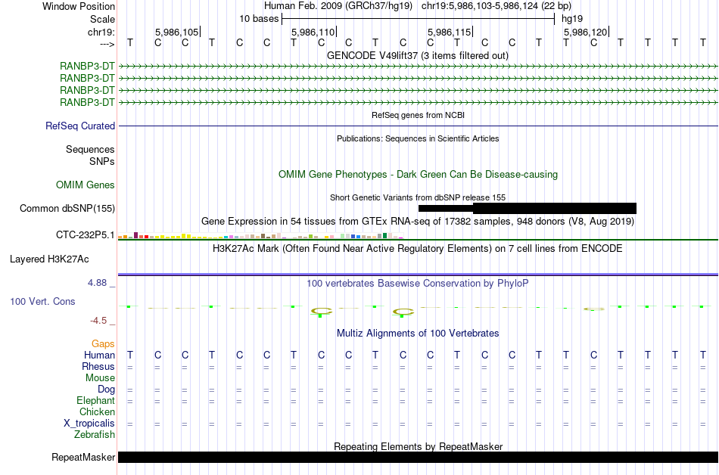
Task: Select the black RepeatMasker element bar
Action: point(418,457)
